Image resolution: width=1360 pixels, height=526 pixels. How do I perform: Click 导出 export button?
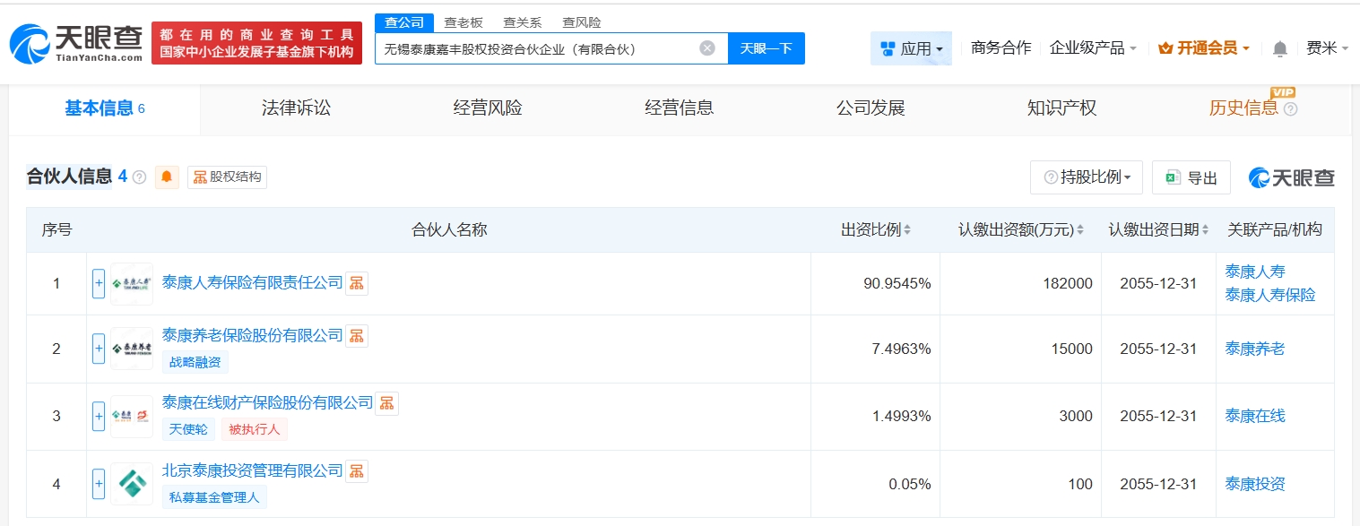point(1191,177)
